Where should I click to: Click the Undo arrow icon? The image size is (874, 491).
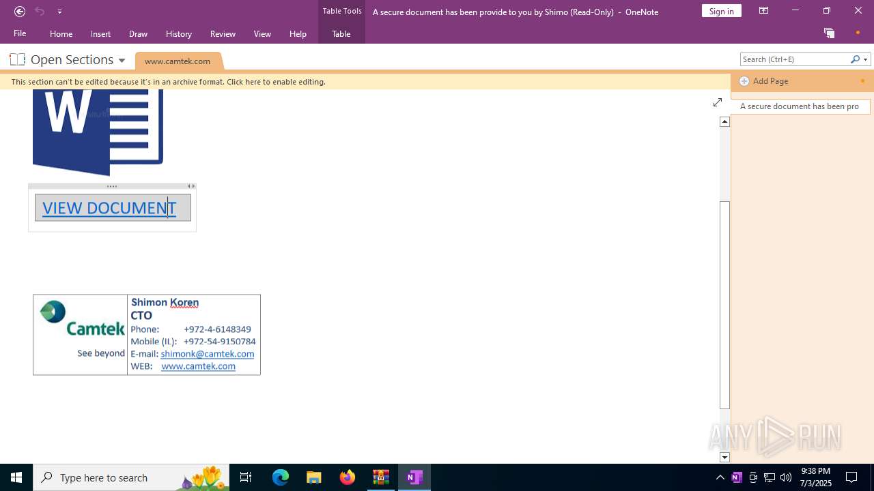point(40,11)
